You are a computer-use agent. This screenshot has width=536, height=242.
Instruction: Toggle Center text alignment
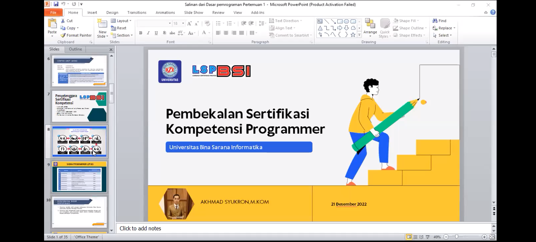pyautogui.click(x=226, y=33)
